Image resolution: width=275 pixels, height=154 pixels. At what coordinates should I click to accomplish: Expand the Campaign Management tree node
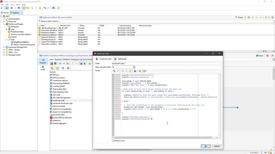click(4, 47)
